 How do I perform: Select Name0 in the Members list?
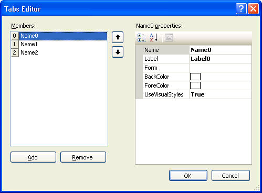[x=63, y=36]
